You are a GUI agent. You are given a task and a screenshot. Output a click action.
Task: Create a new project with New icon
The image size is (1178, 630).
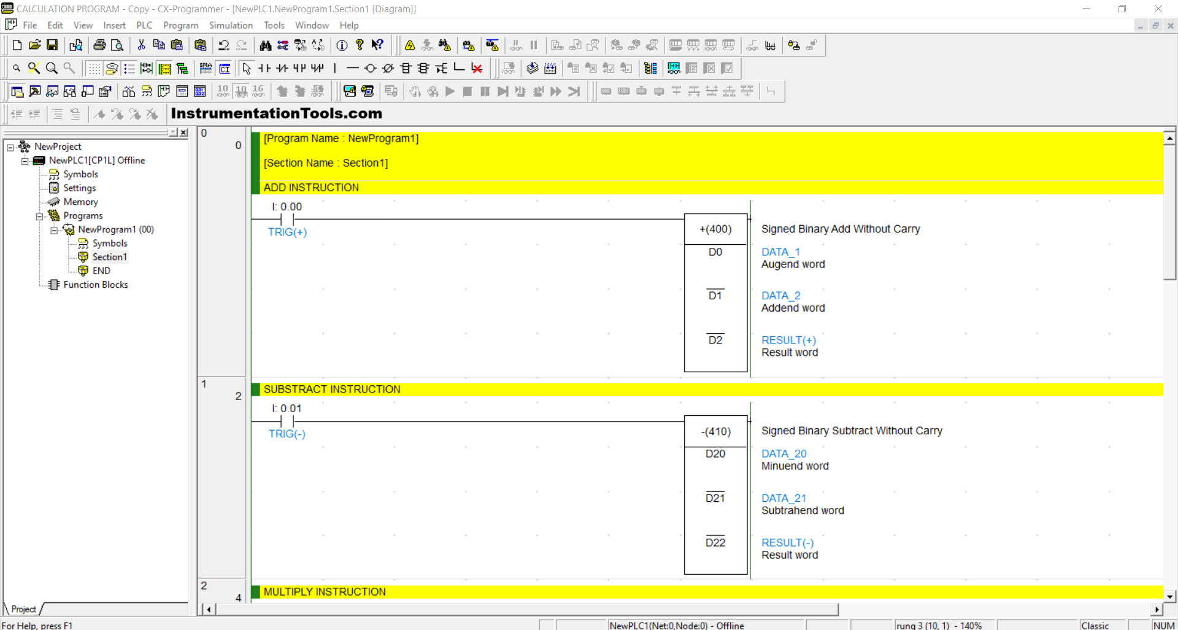pyautogui.click(x=17, y=45)
